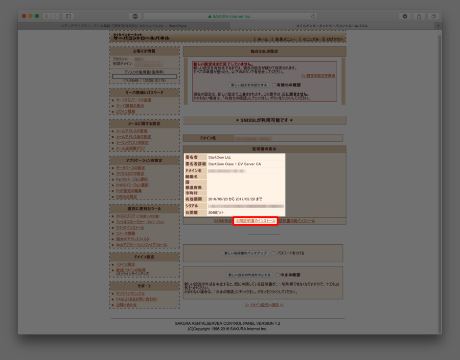
Task: Check the パスワードをつける checkbox
Action: 274,254
